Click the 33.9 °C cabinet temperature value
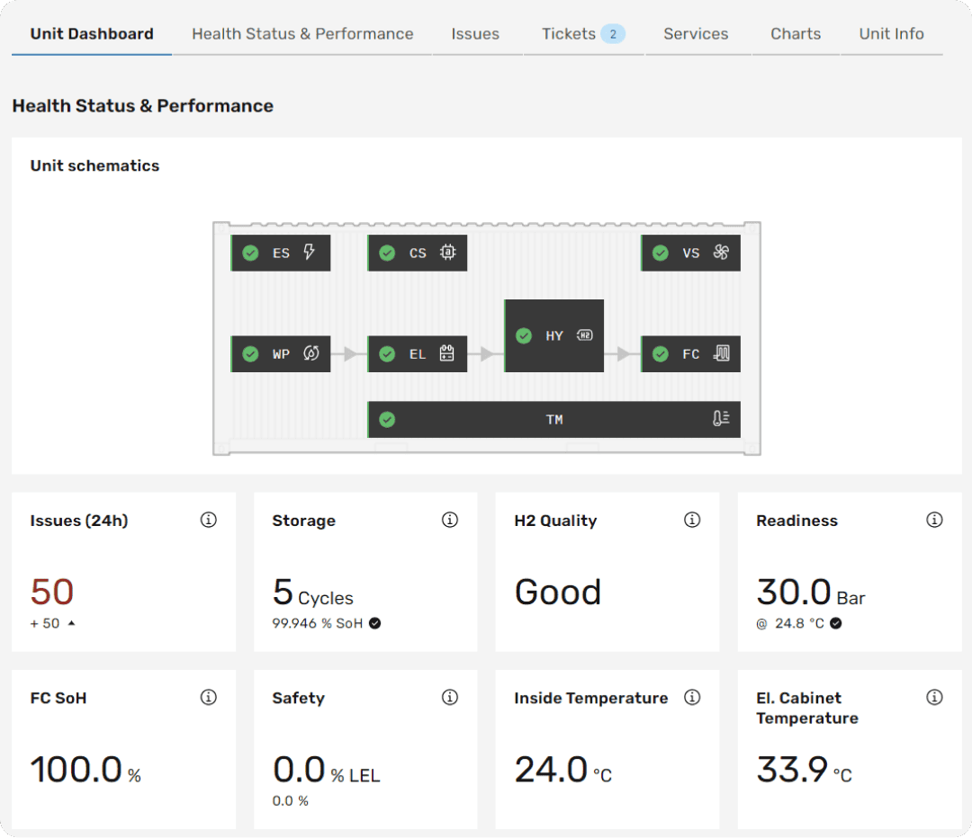Image resolution: width=972 pixels, height=838 pixels. pos(804,770)
